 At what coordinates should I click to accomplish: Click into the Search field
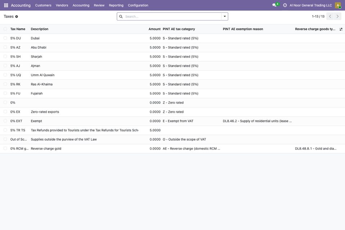[173, 17]
